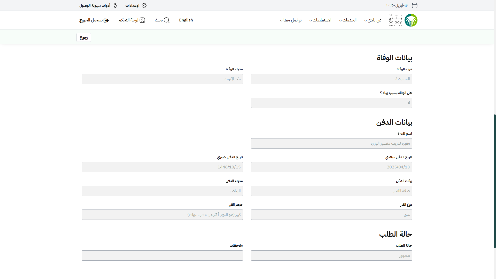
Task: Open لوحة التحكم dashboard link
Action: point(129,20)
